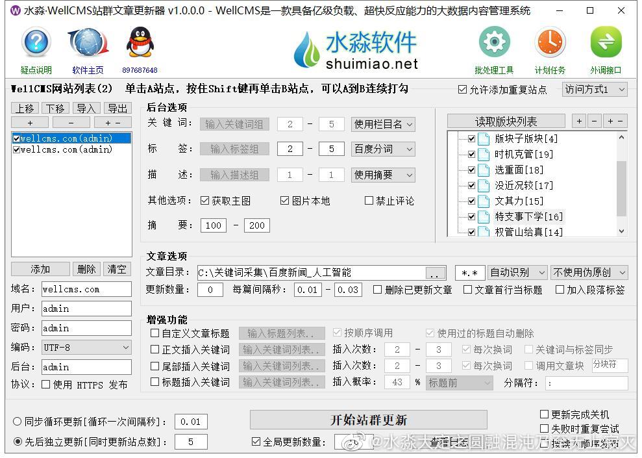The width and height of the screenshot is (642, 458).
Task: Click page icon of 特支事下学[16]
Action: point(484,217)
